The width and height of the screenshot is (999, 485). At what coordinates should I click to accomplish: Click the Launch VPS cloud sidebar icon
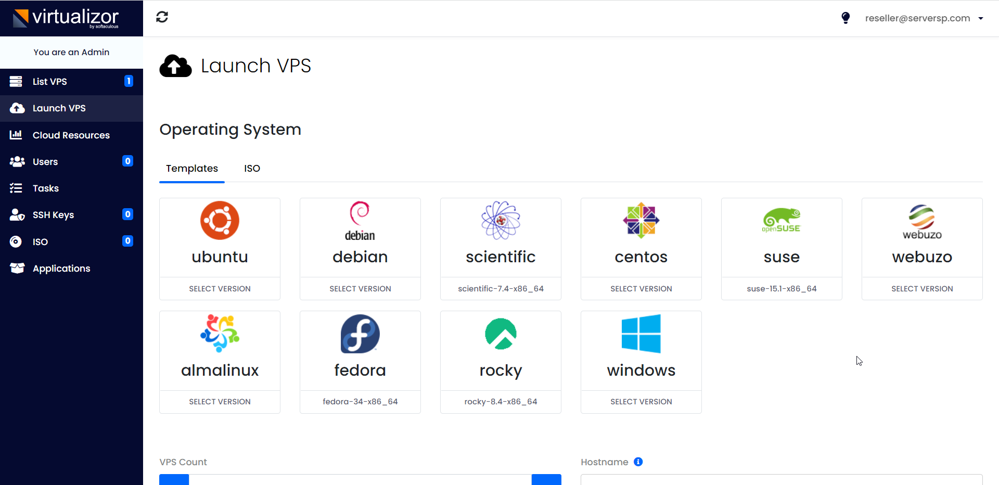tap(17, 108)
